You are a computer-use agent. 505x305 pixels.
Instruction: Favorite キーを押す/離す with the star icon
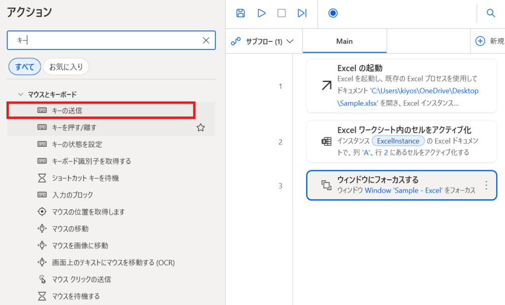point(201,127)
